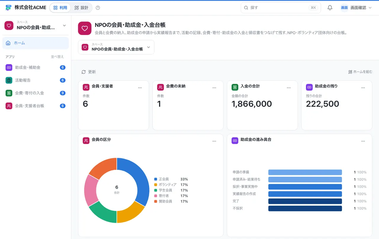Click the heart space icon in page header
The width and height of the screenshot is (379, 239).
coord(85,28)
